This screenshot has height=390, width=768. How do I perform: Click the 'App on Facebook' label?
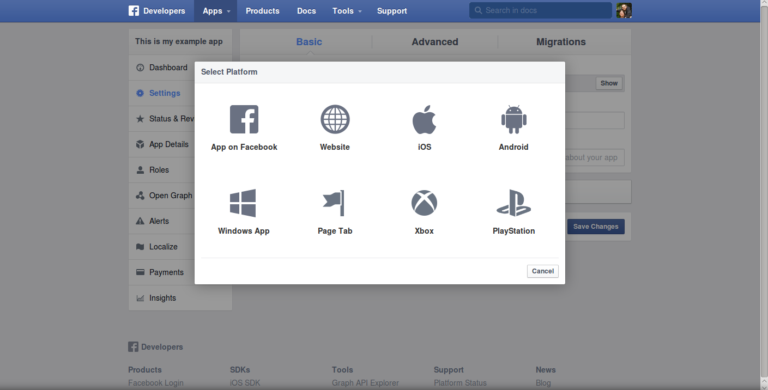coord(244,147)
